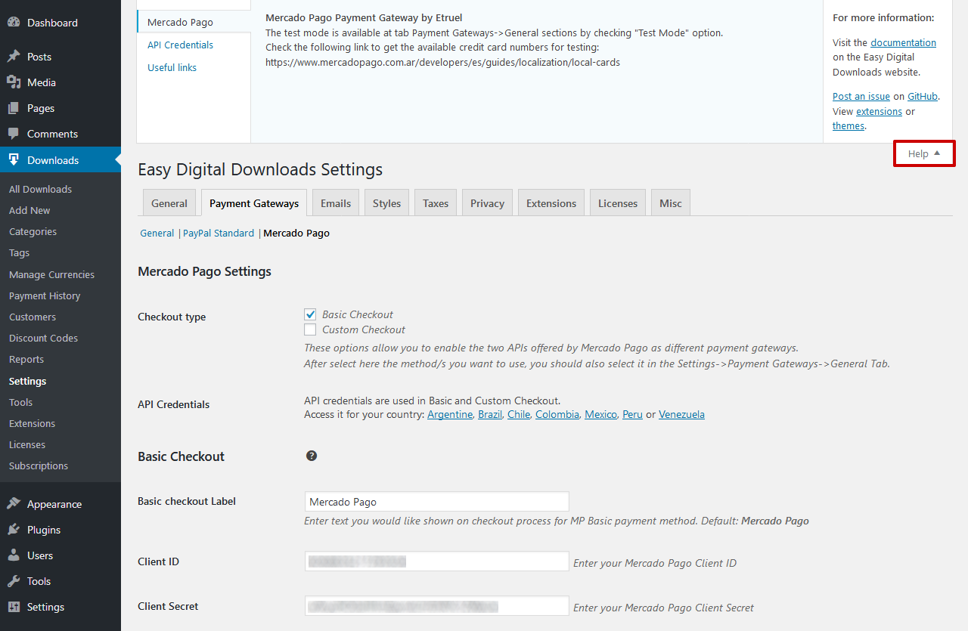Uncheck the Basic Checkout checkbox
The image size is (968, 631).
(x=310, y=314)
